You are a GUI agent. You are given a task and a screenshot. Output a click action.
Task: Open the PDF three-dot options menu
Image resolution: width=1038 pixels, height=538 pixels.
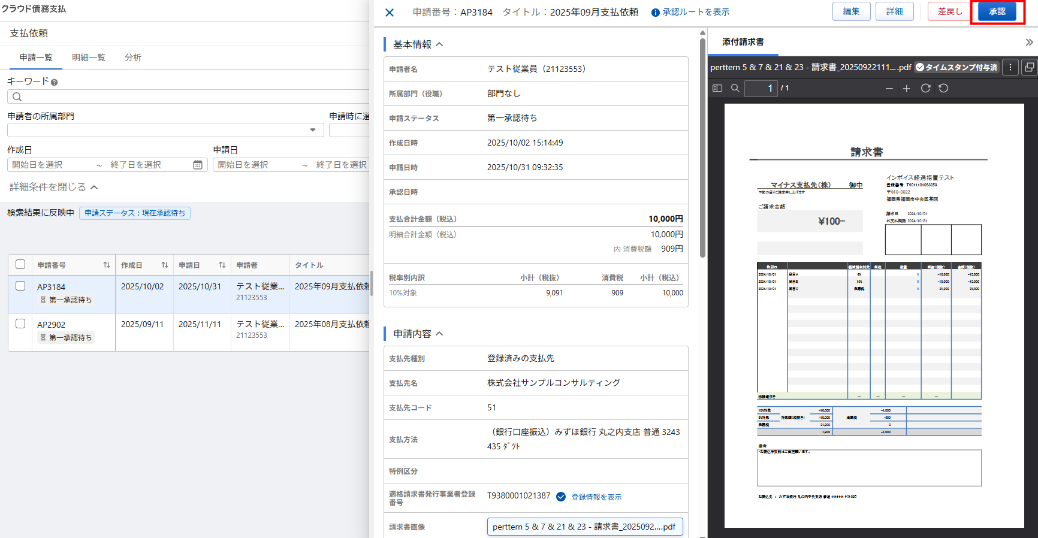pyautogui.click(x=1010, y=67)
